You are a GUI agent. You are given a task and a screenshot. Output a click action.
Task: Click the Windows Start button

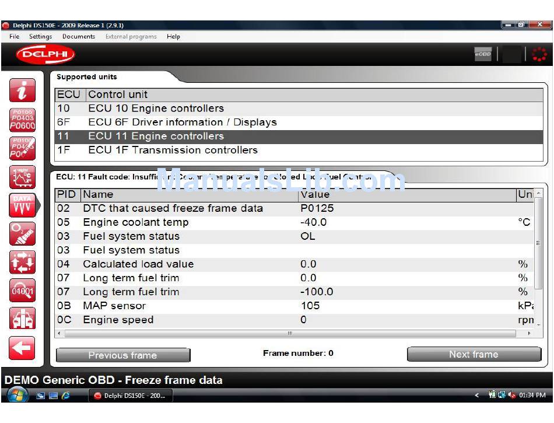tap(17, 395)
